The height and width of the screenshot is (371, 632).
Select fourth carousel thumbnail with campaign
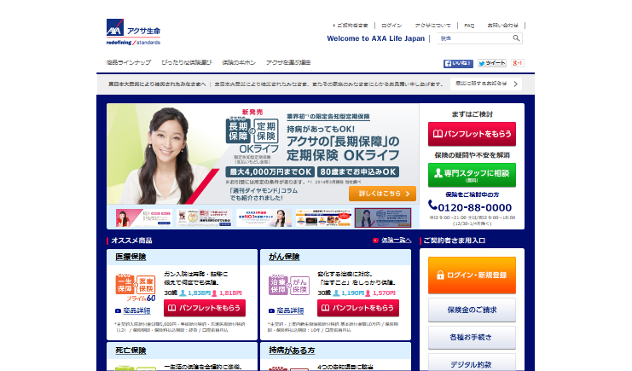click(323, 217)
